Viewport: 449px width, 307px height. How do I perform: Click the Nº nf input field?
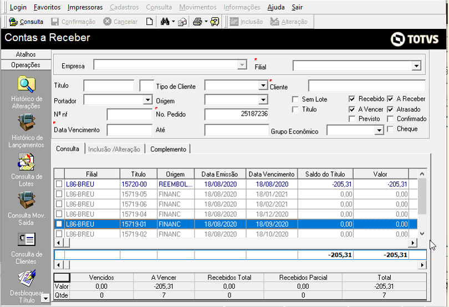[129, 114]
